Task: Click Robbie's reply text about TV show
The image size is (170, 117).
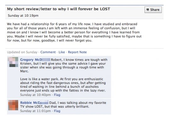Action: point(63,104)
